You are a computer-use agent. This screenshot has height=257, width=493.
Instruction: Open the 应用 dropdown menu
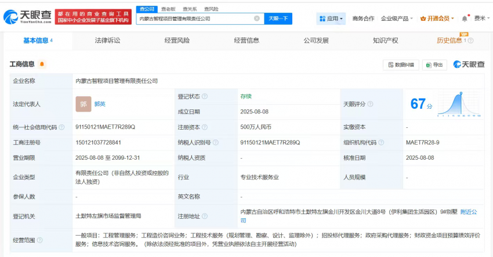click(331, 19)
